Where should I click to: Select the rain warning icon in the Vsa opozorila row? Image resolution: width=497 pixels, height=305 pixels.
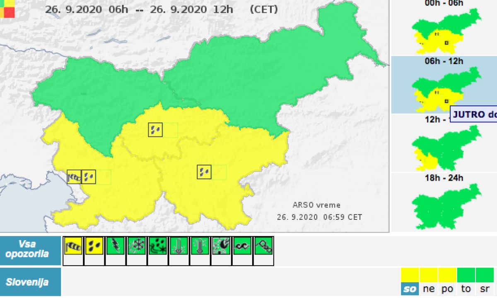pos(94,246)
